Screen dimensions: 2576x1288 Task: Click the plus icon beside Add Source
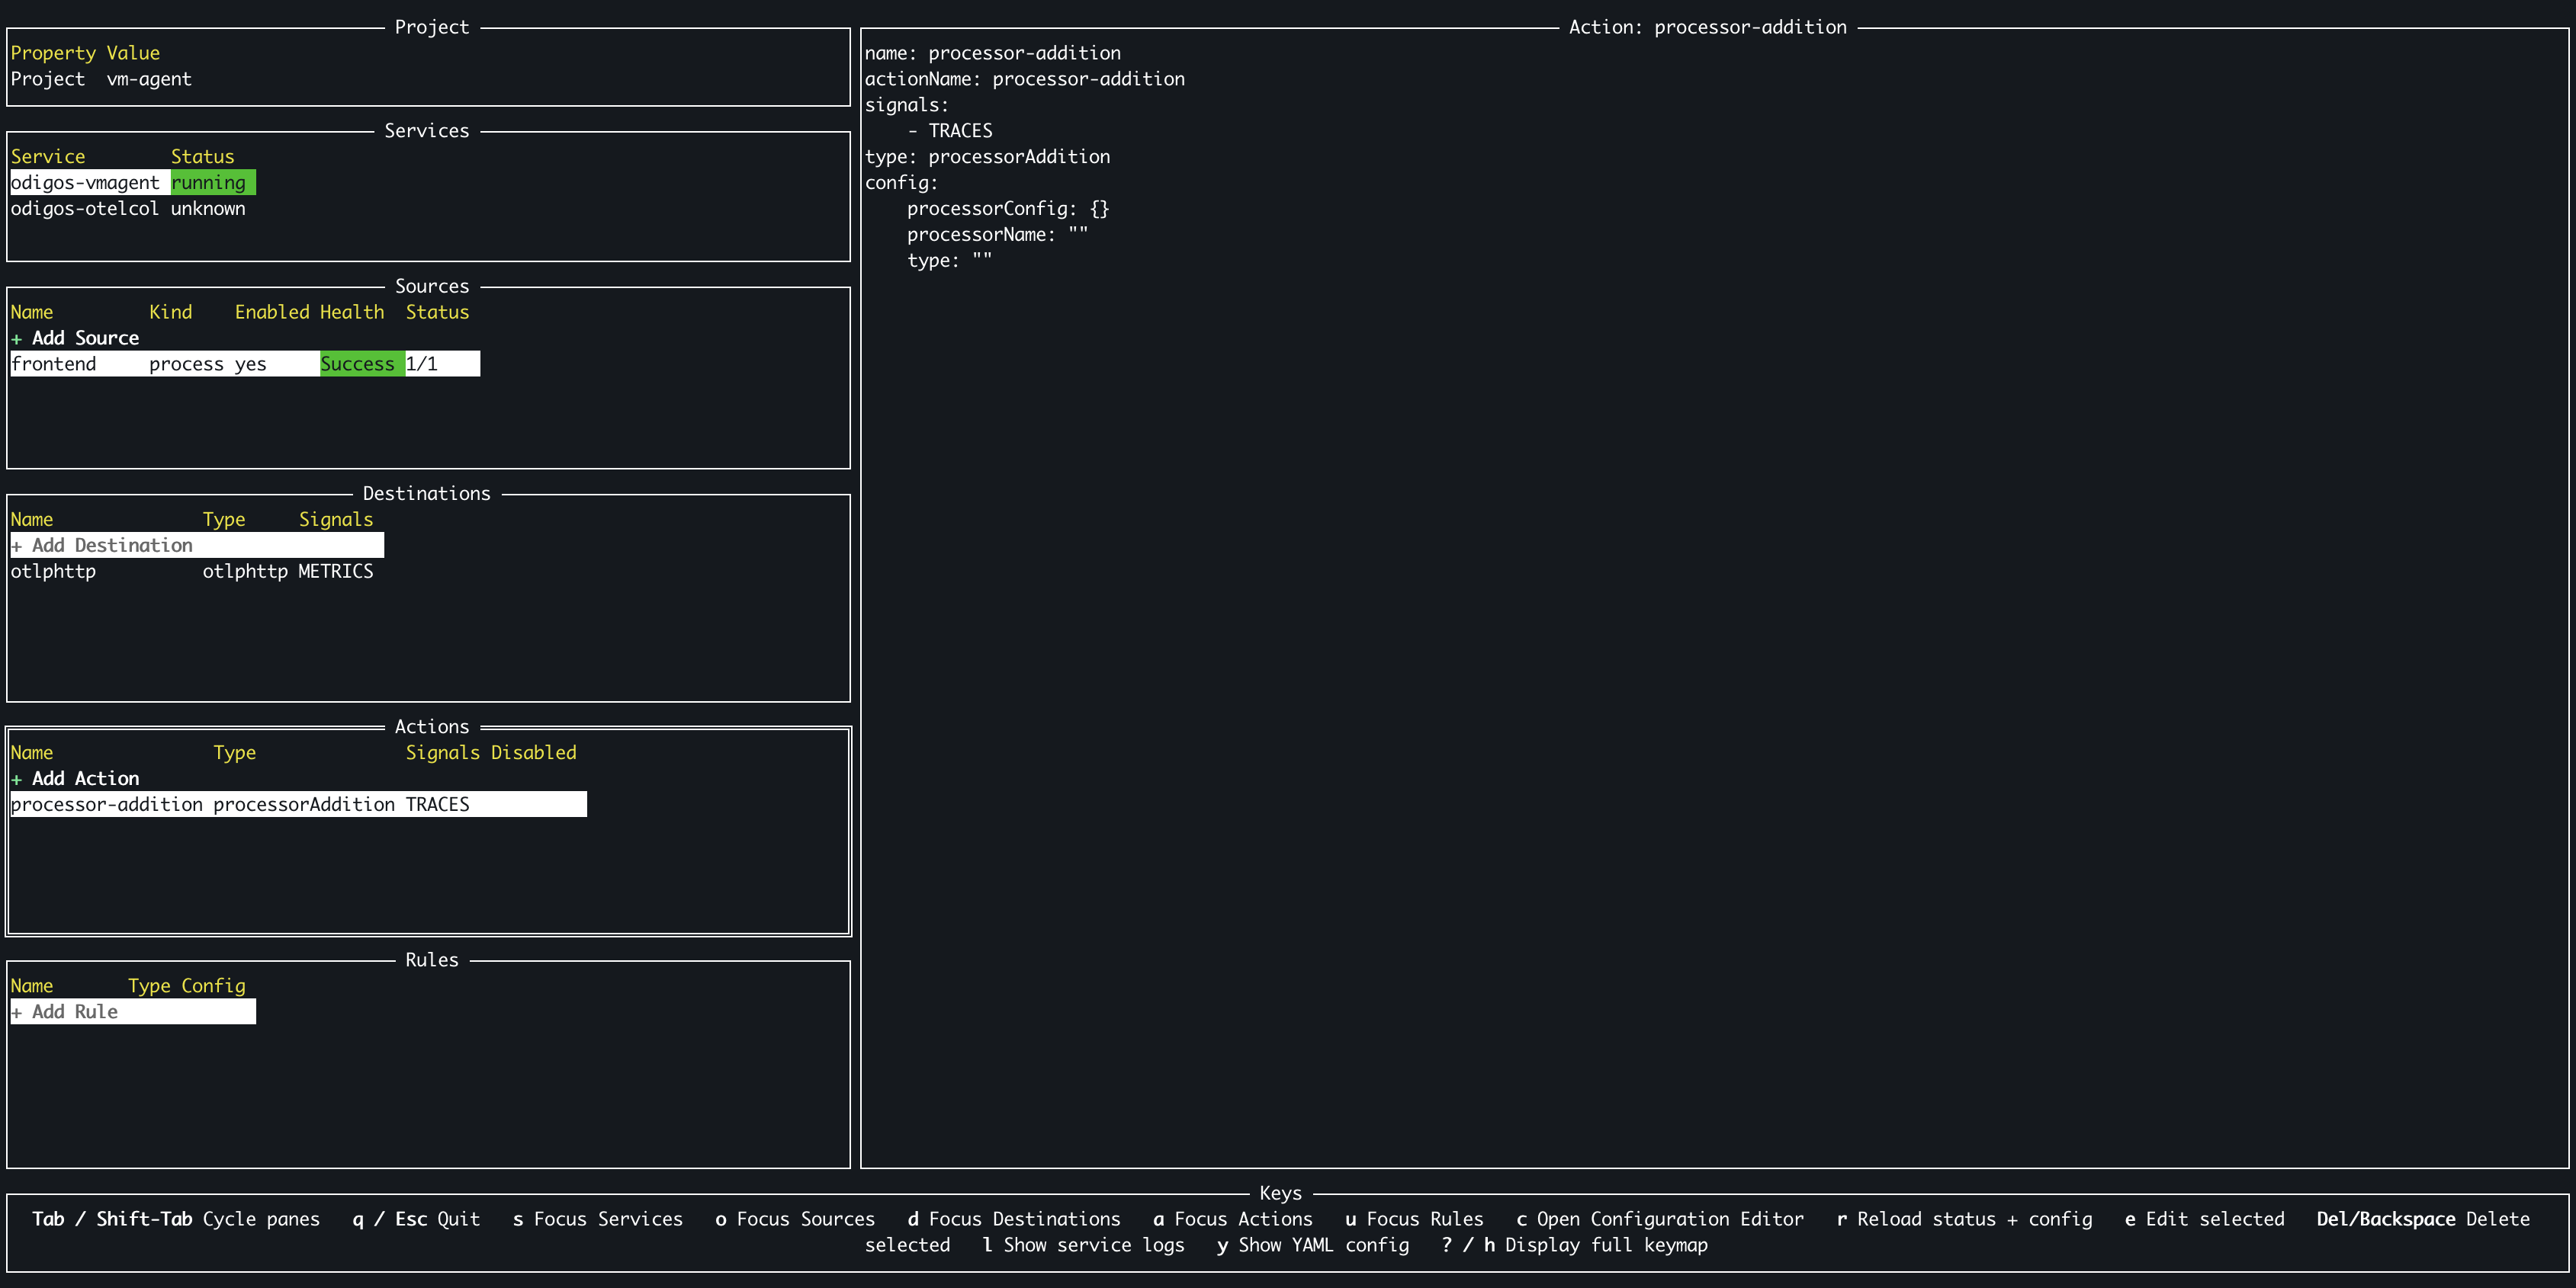pyautogui.click(x=16, y=338)
